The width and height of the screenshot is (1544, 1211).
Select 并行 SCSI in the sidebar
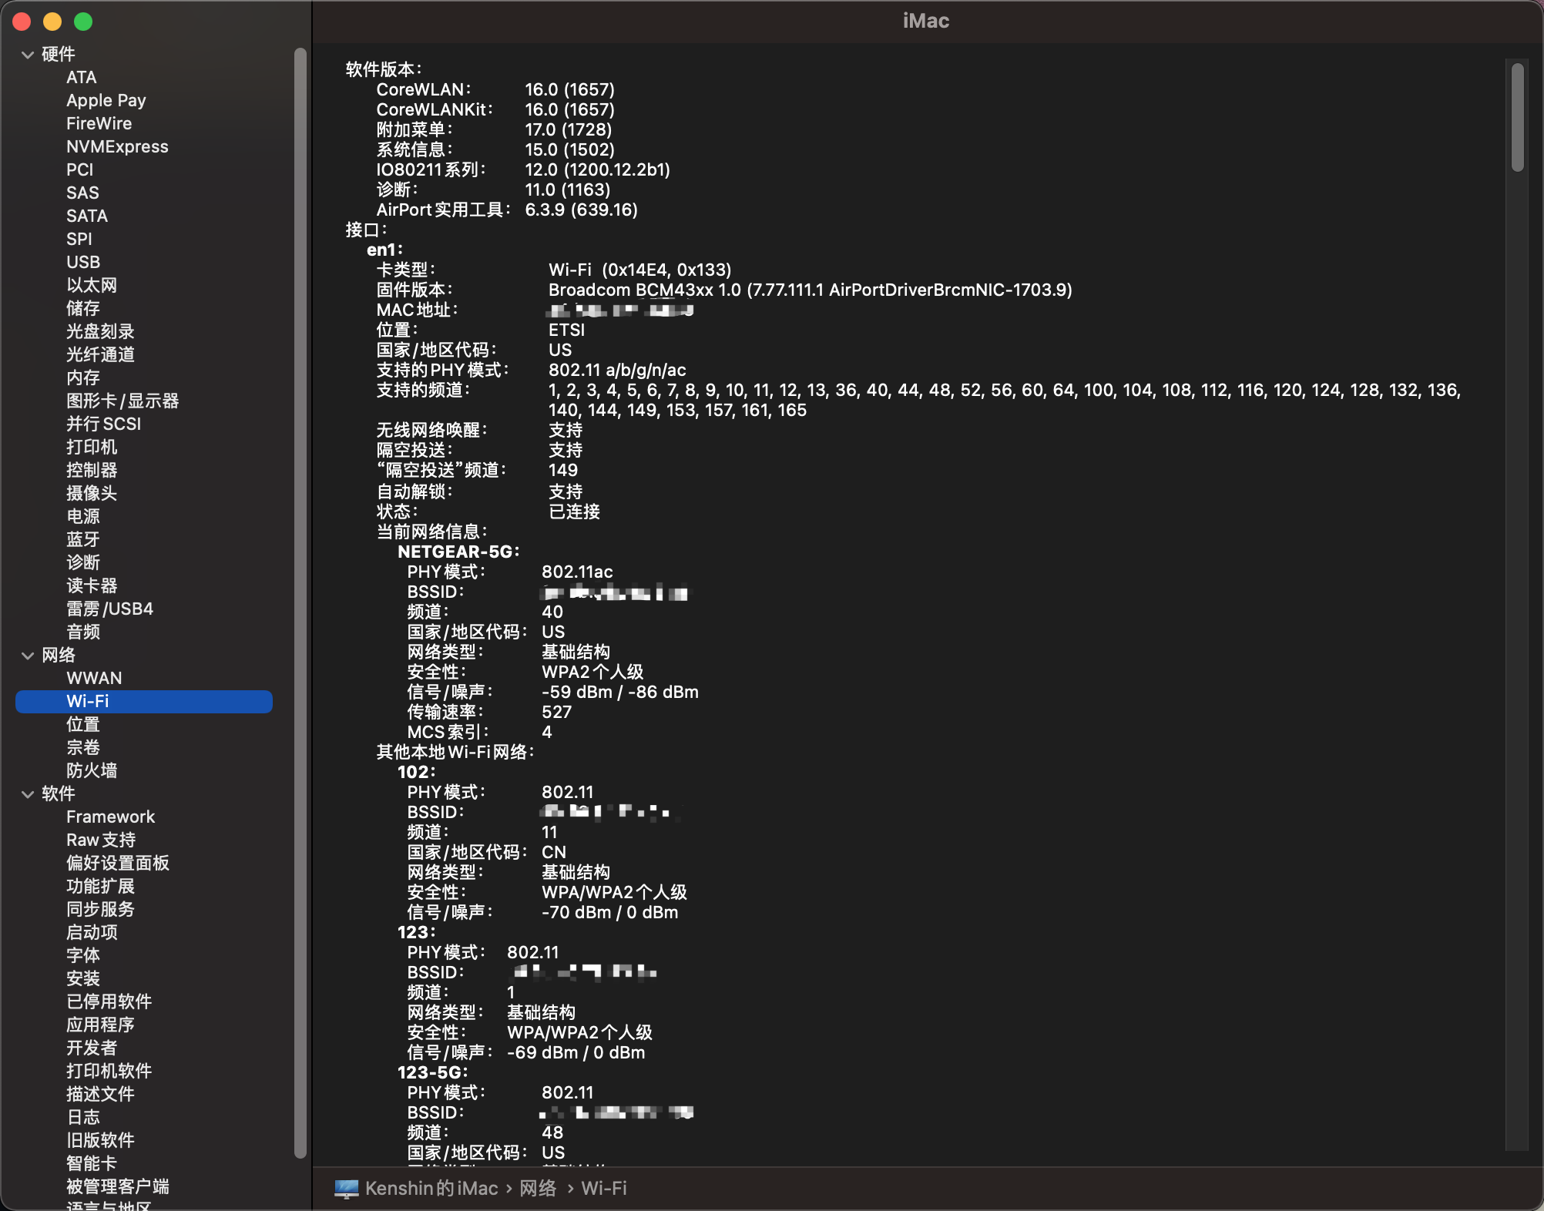(104, 424)
